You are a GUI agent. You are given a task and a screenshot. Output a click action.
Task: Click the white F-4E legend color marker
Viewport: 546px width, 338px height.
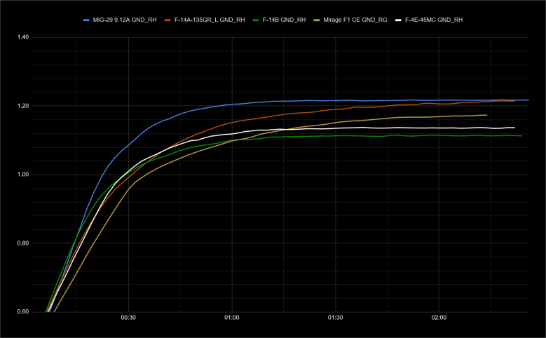point(398,20)
